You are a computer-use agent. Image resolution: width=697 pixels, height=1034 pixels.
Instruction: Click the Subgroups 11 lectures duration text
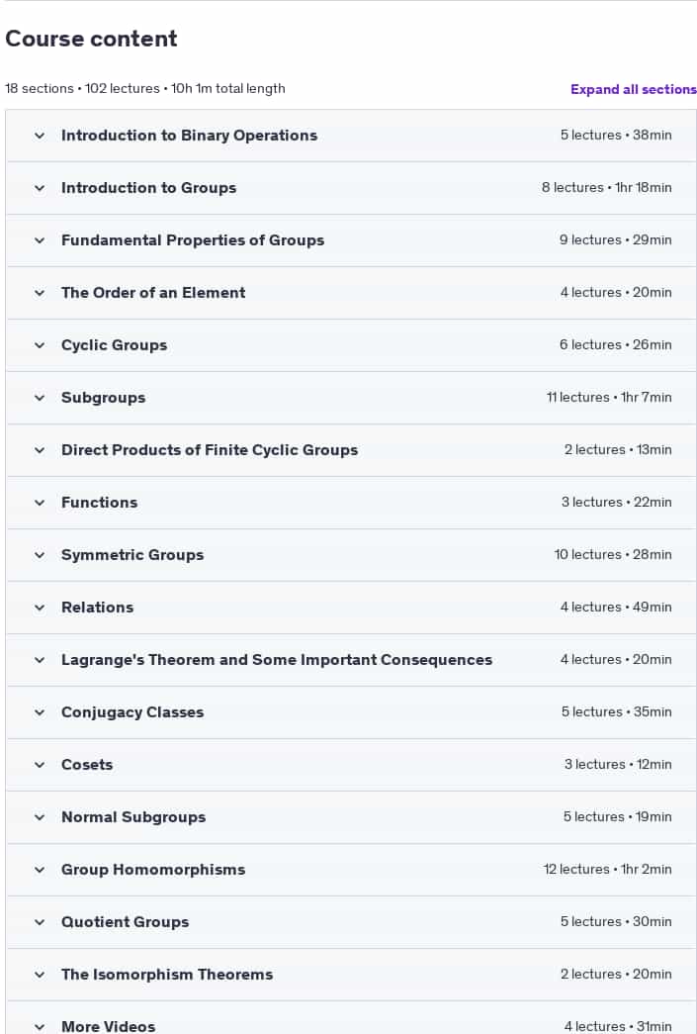click(x=609, y=398)
